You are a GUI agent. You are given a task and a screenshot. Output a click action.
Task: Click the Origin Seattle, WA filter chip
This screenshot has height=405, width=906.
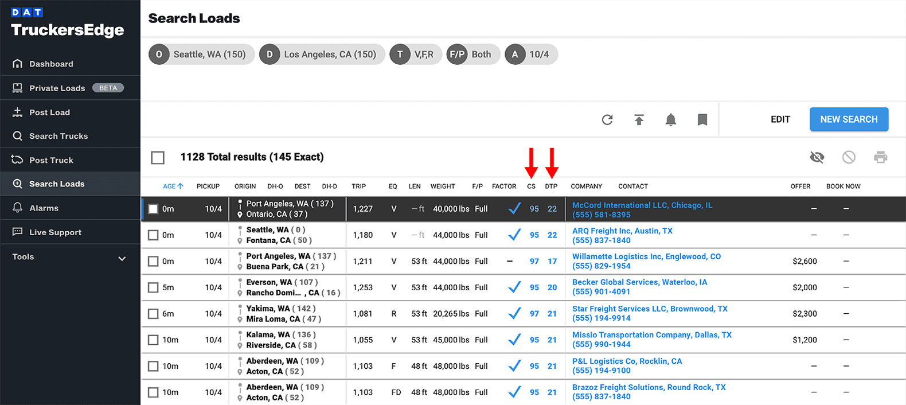201,54
